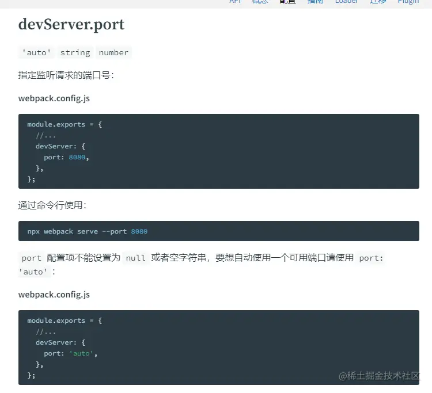Viewport: 432px width, 393px height.
Task: Click the webpack.config.js label above the 'auto' example
Action: tap(54, 295)
